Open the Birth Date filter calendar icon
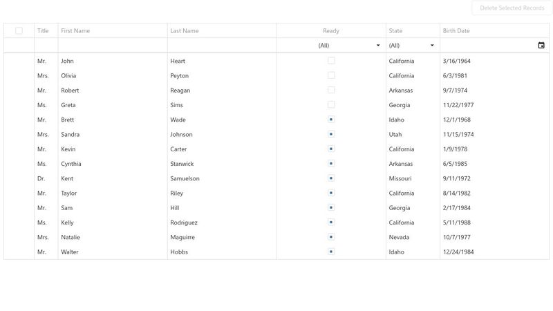This screenshot has width=553, height=311. pyautogui.click(x=541, y=46)
